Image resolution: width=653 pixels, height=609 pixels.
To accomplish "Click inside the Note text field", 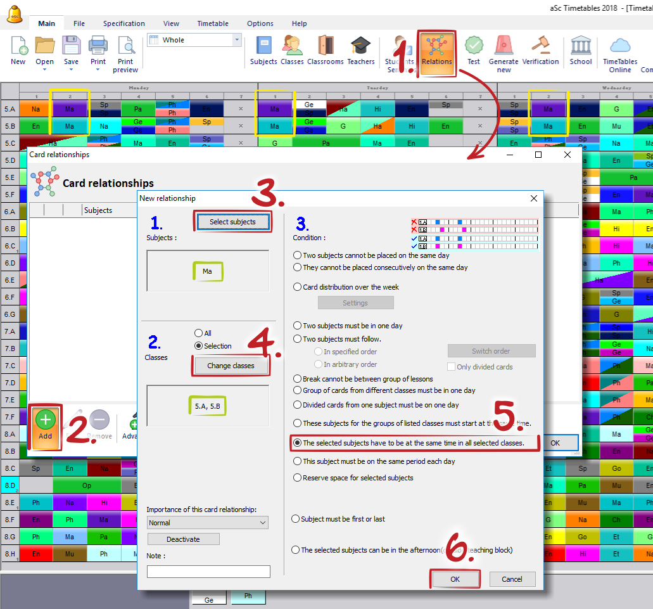I will coord(208,572).
